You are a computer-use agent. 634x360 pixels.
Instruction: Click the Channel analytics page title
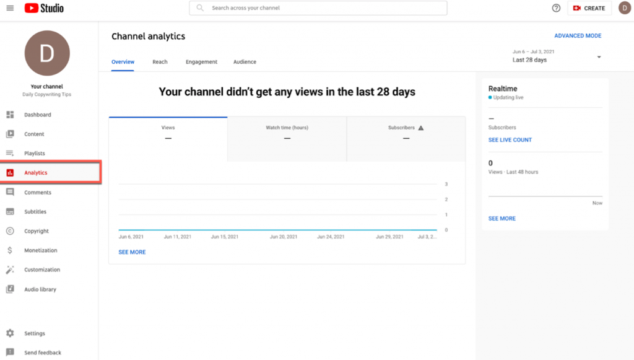point(149,37)
